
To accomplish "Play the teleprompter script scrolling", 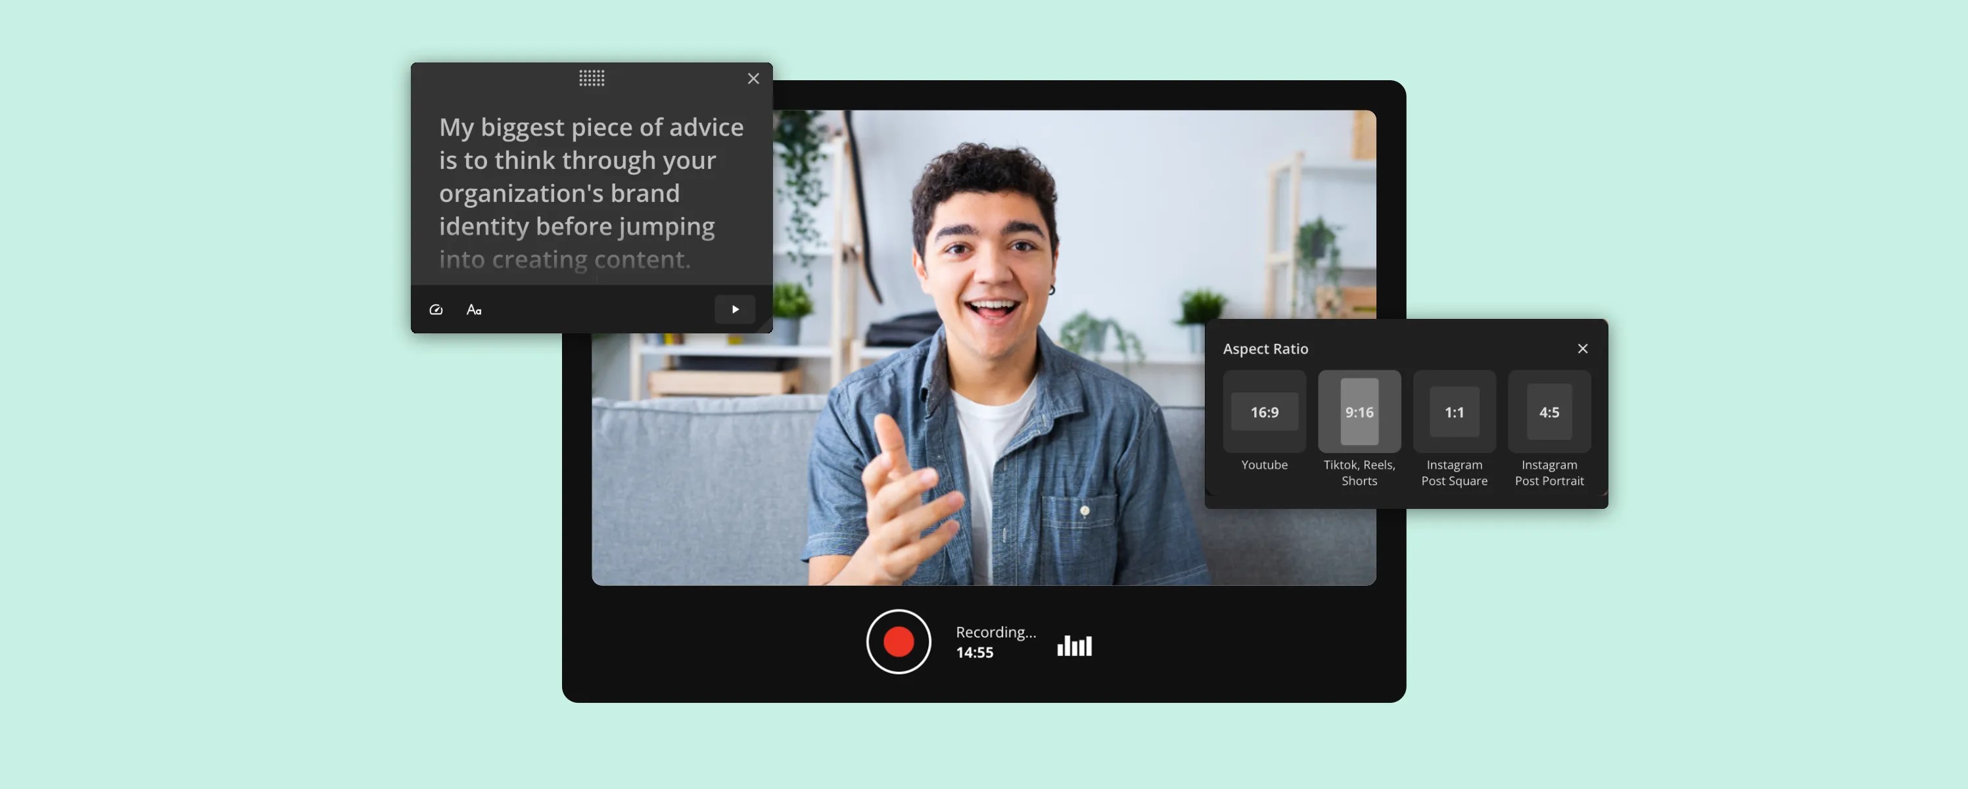I will pyautogui.click(x=734, y=310).
